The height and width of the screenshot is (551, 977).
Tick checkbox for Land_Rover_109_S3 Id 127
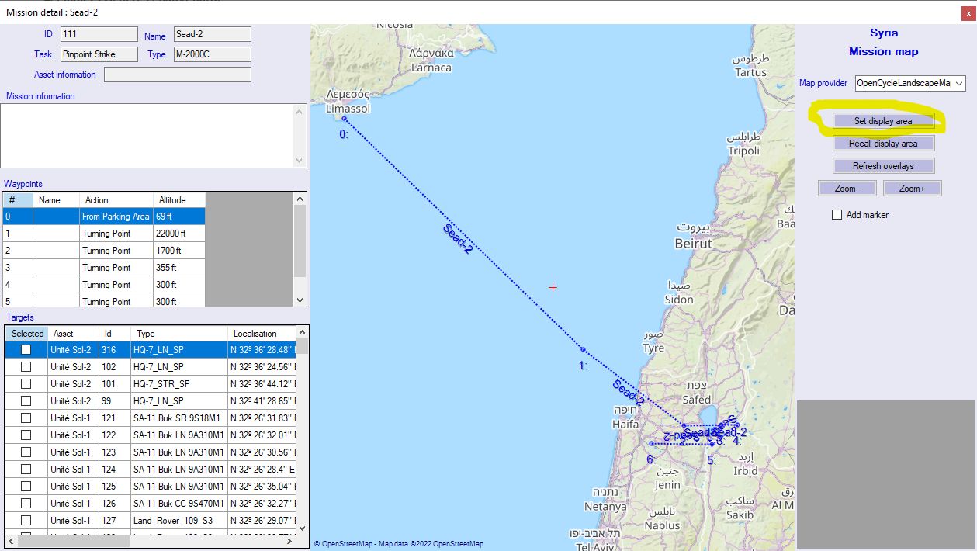click(26, 520)
